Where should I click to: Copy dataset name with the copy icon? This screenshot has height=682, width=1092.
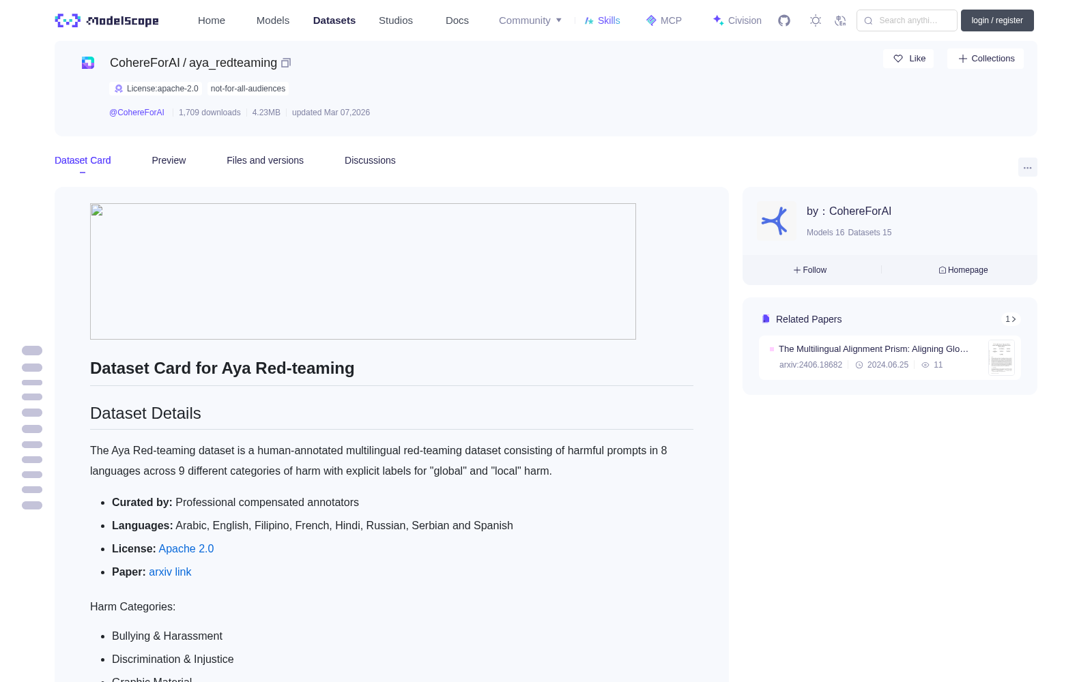286,63
